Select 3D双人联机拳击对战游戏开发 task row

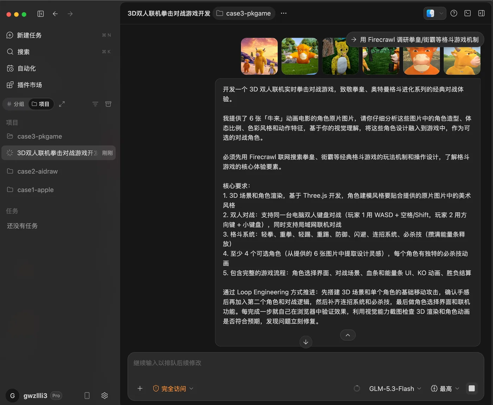[x=58, y=153]
